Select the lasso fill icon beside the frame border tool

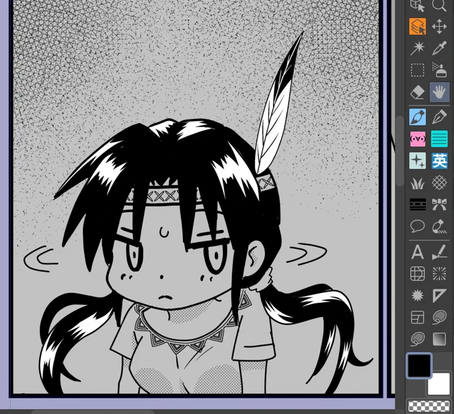(439, 318)
